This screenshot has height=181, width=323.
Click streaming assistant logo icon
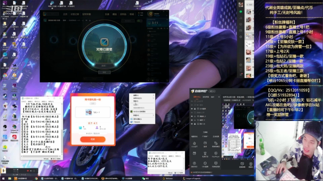[x=192, y=91]
